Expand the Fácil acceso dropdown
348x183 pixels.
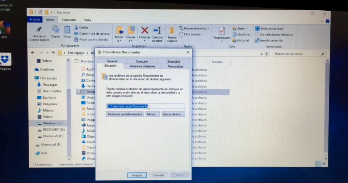point(202,34)
